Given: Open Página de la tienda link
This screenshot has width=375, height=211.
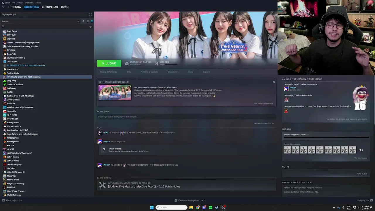Looking at the screenshot, I should pos(108,72).
